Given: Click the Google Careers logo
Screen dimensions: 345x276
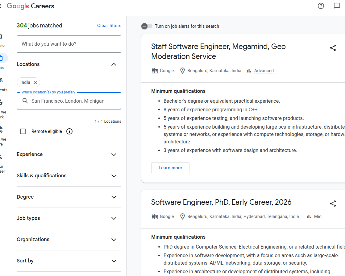Looking at the screenshot, I should pyautogui.click(x=30, y=6).
